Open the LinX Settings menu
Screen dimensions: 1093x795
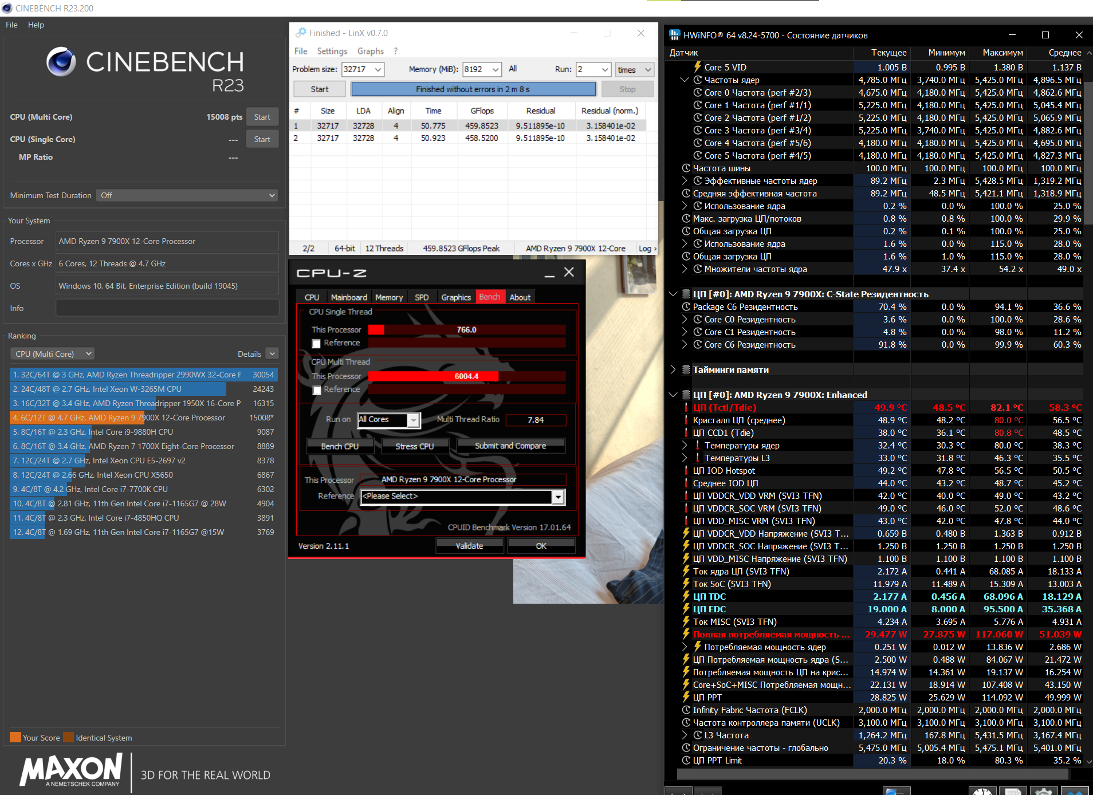point(332,51)
